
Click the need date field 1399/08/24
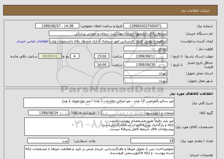[49, 113]
